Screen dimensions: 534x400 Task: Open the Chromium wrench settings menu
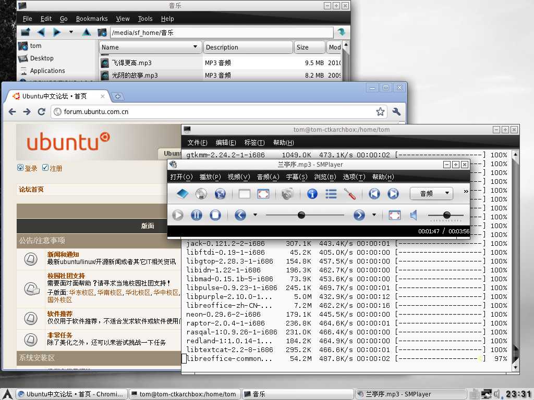click(396, 111)
